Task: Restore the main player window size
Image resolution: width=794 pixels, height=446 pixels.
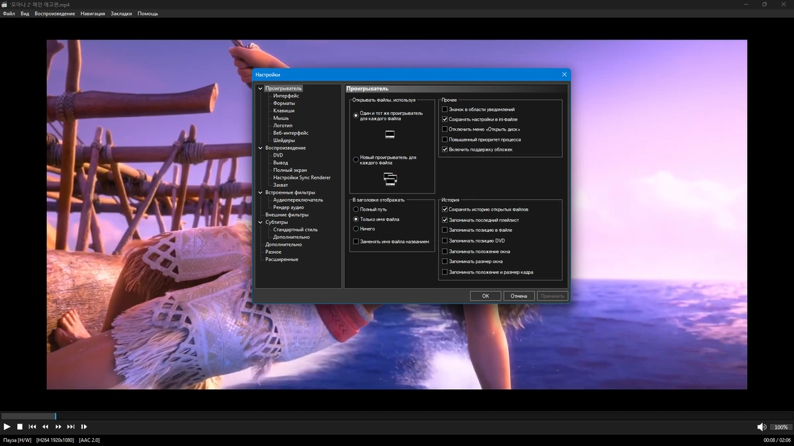Action: click(764, 4)
